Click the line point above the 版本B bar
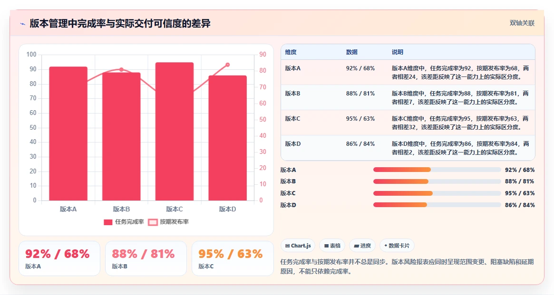The height and width of the screenshot is (295, 554). point(121,69)
